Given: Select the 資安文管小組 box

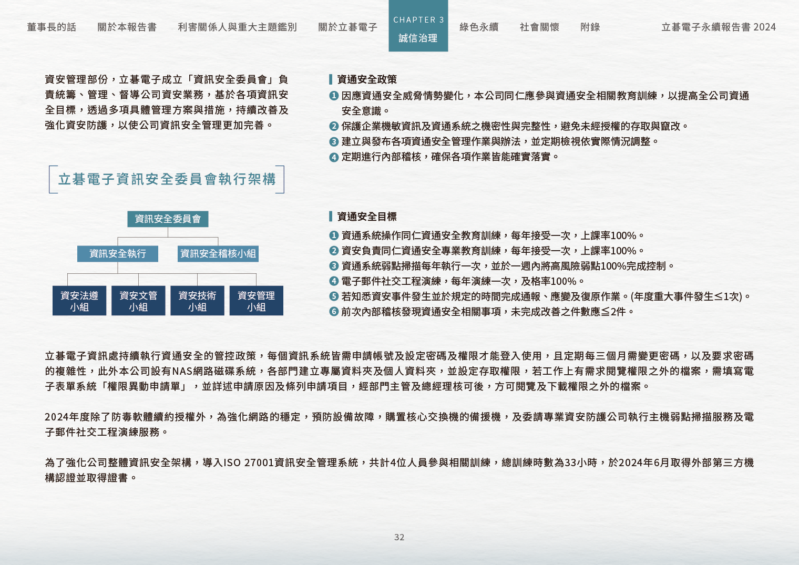Looking at the screenshot, I should pos(138,301).
